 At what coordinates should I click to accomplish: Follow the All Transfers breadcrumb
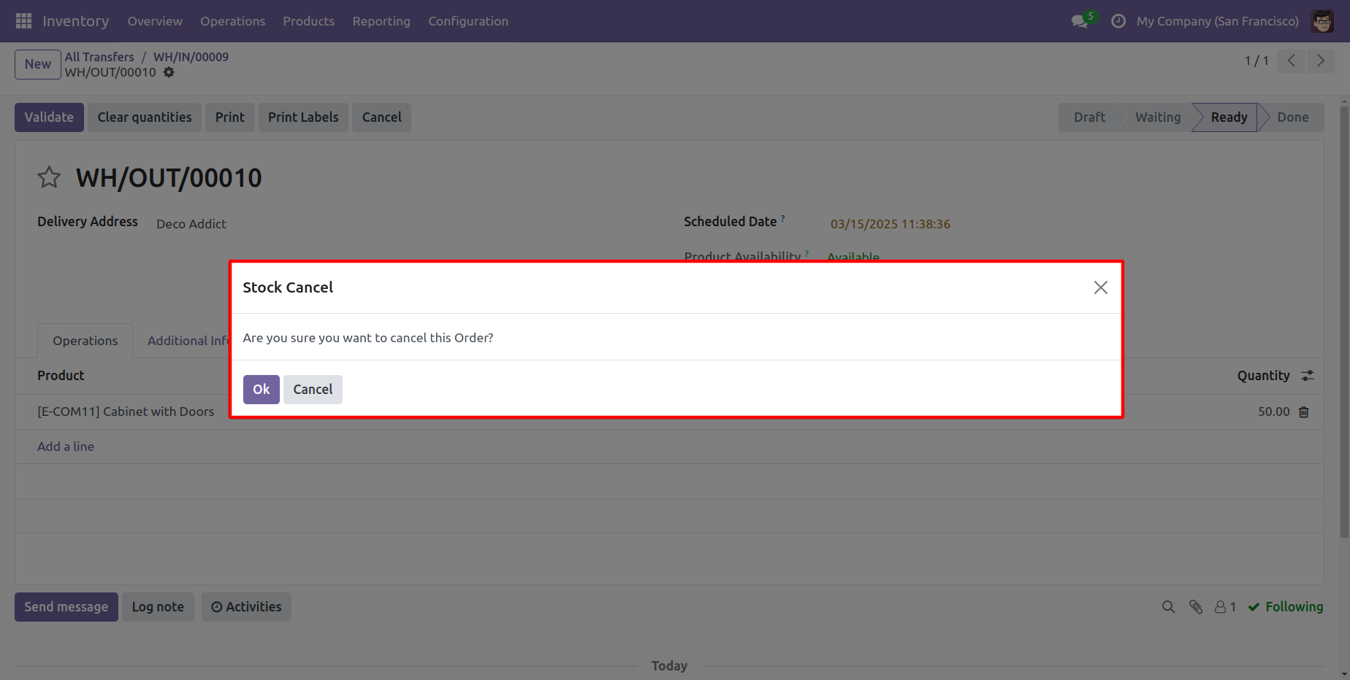pos(99,57)
